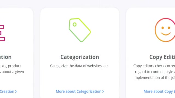
Task: Open the More about Categorization link
Action: [80, 91]
